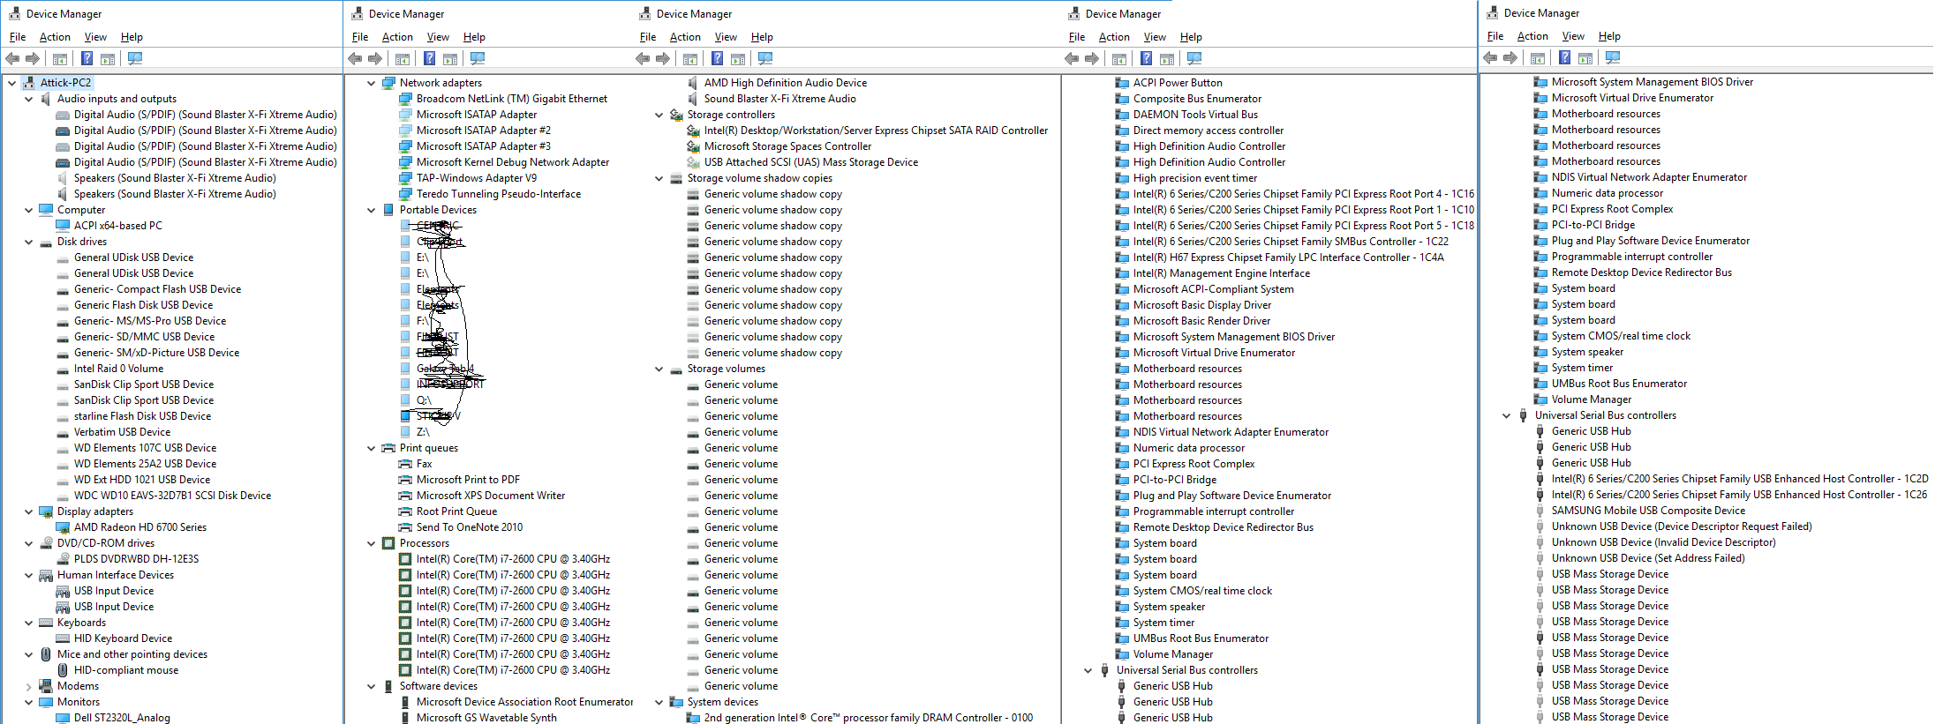Click the Fax printer icon

pyautogui.click(x=405, y=464)
